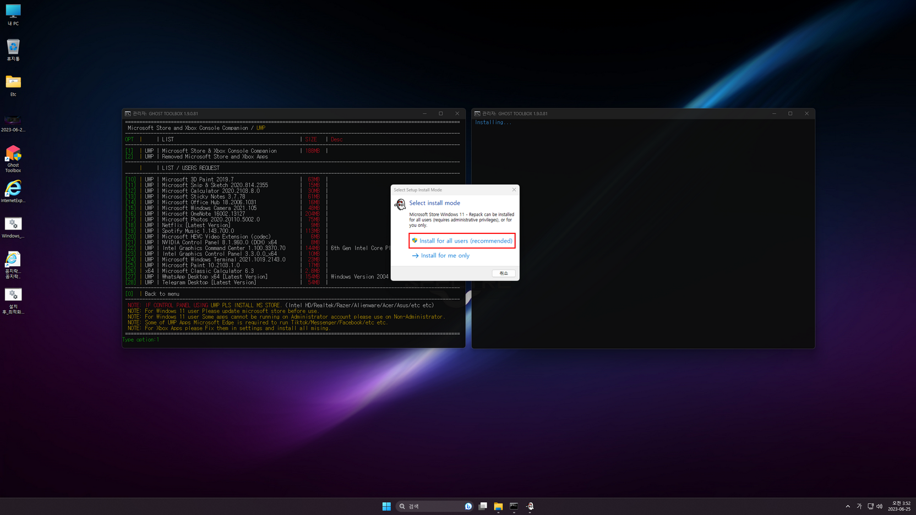Click 'NVIDIA Control Panel 8.1.960.0' row
The width and height of the screenshot is (916, 515).
click(x=226, y=243)
